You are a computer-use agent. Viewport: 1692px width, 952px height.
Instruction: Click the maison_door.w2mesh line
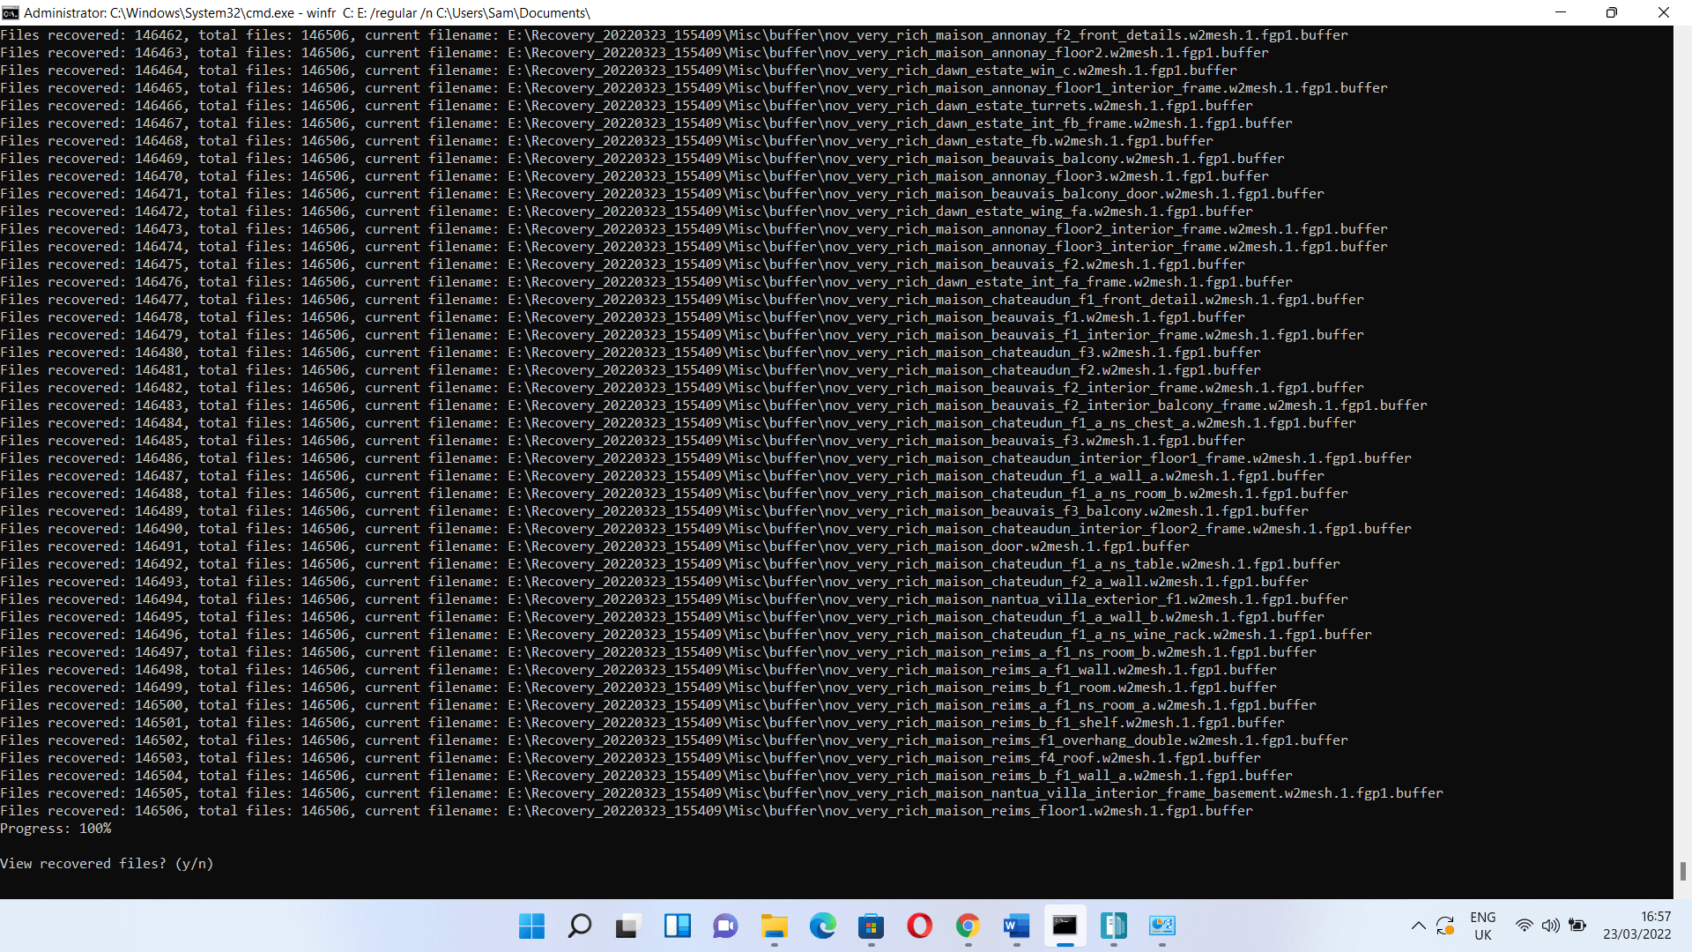point(595,547)
